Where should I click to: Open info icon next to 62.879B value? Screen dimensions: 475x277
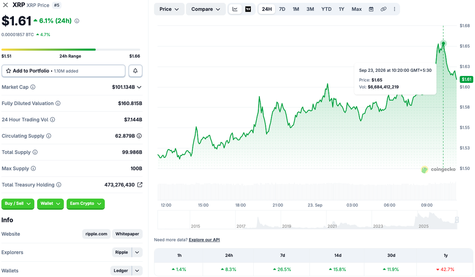pyautogui.click(x=139, y=136)
